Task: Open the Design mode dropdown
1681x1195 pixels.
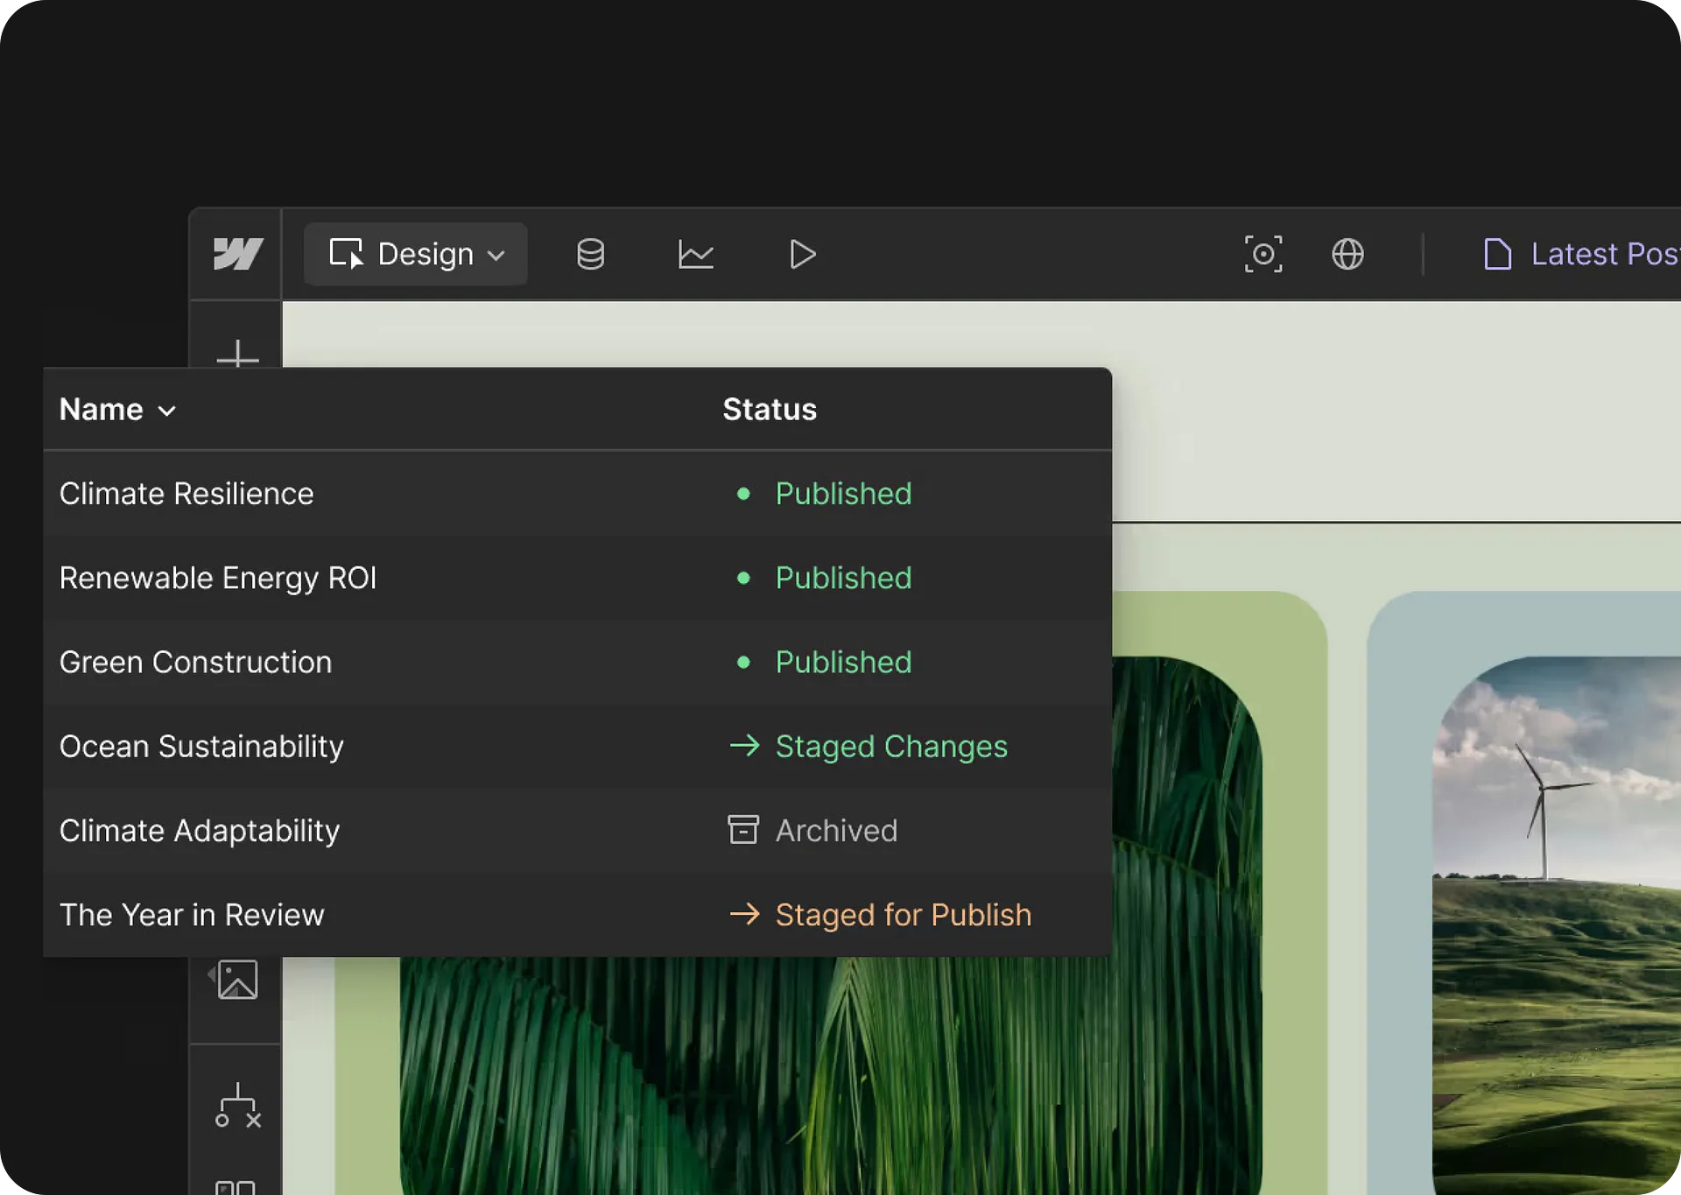Action: 416,254
